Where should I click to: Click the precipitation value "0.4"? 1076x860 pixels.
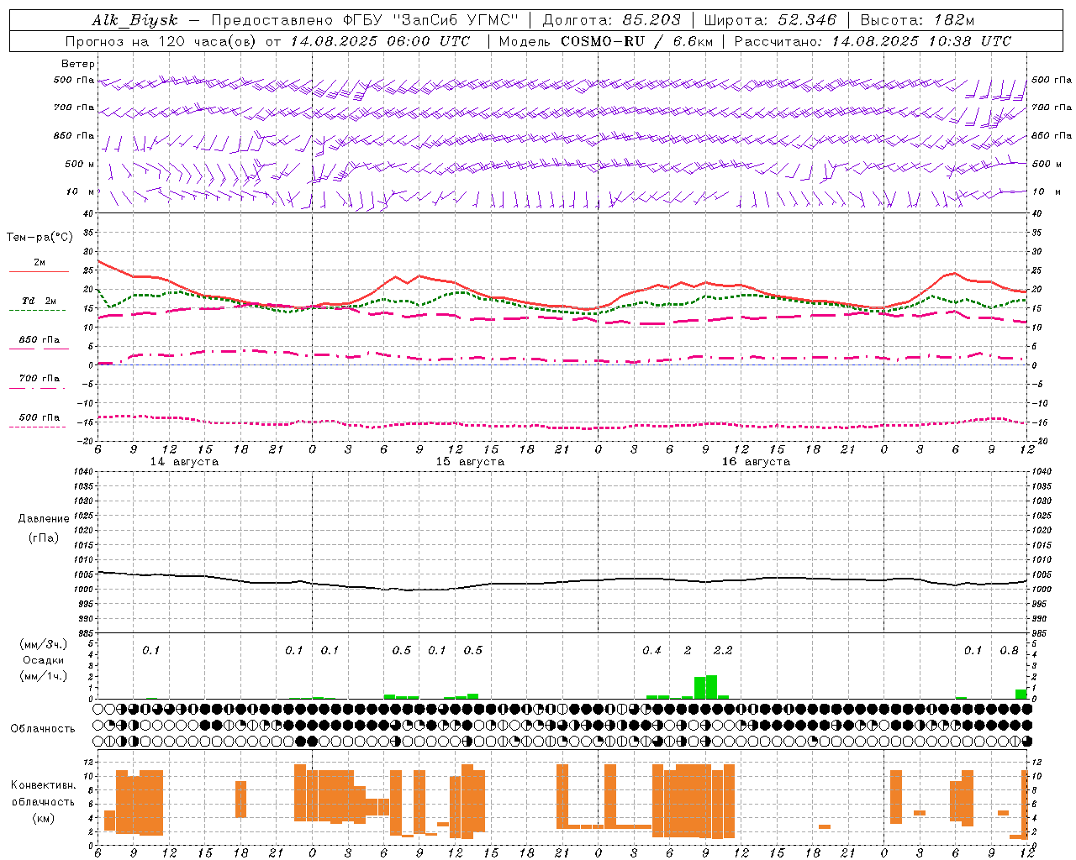pyautogui.click(x=651, y=650)
